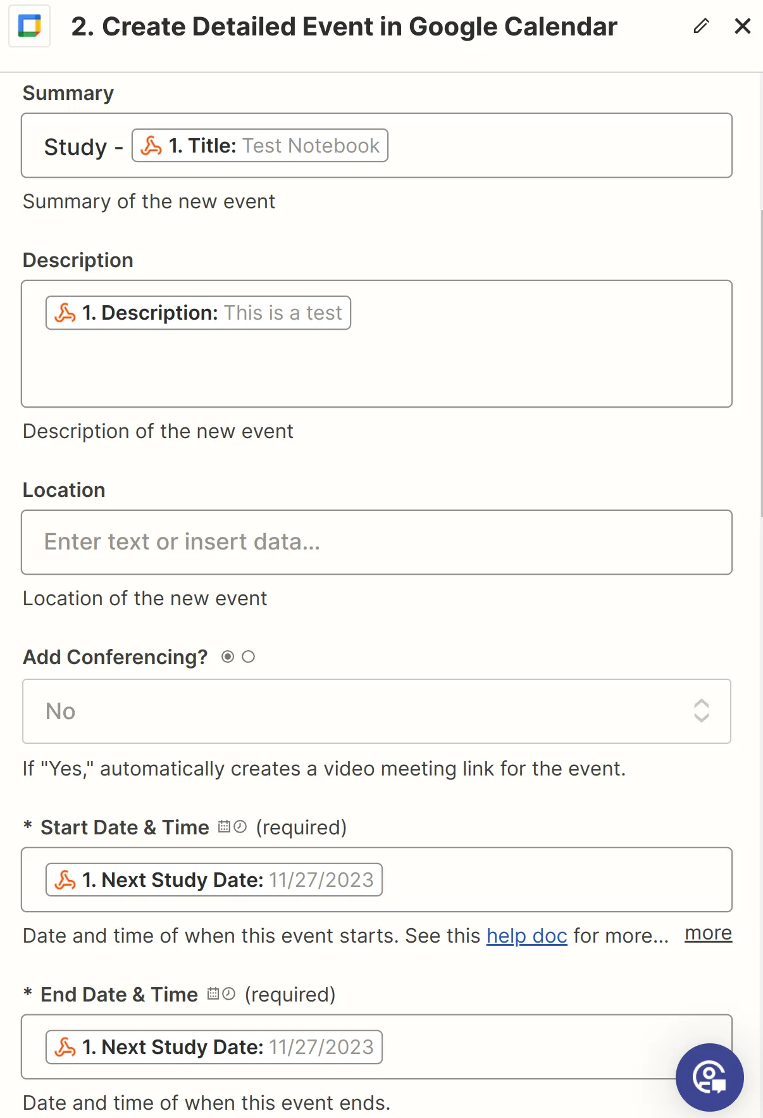Click calendar-clock icon beside End Date & Time
The height and width of the screenshot is (1118, 763).
221,994
